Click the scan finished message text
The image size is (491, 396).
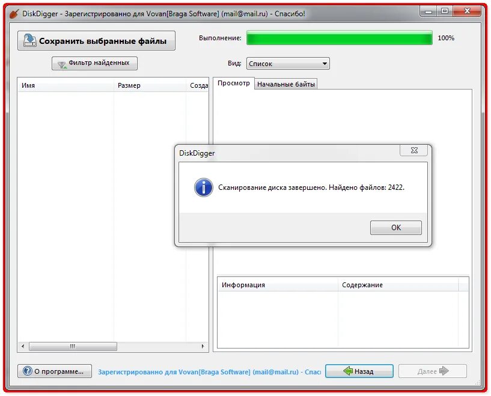coord(311,187)
